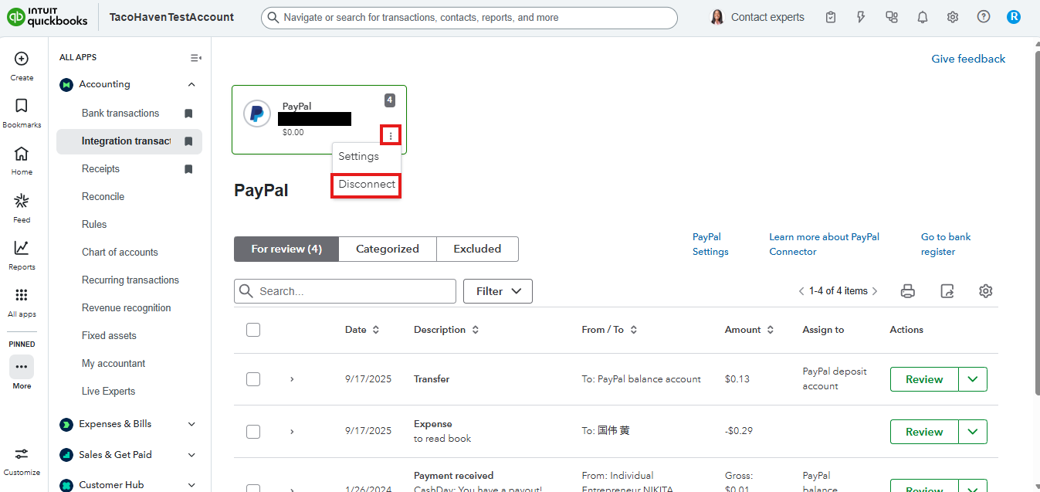Toggle bookmark for Receipts

pos(188,169)
